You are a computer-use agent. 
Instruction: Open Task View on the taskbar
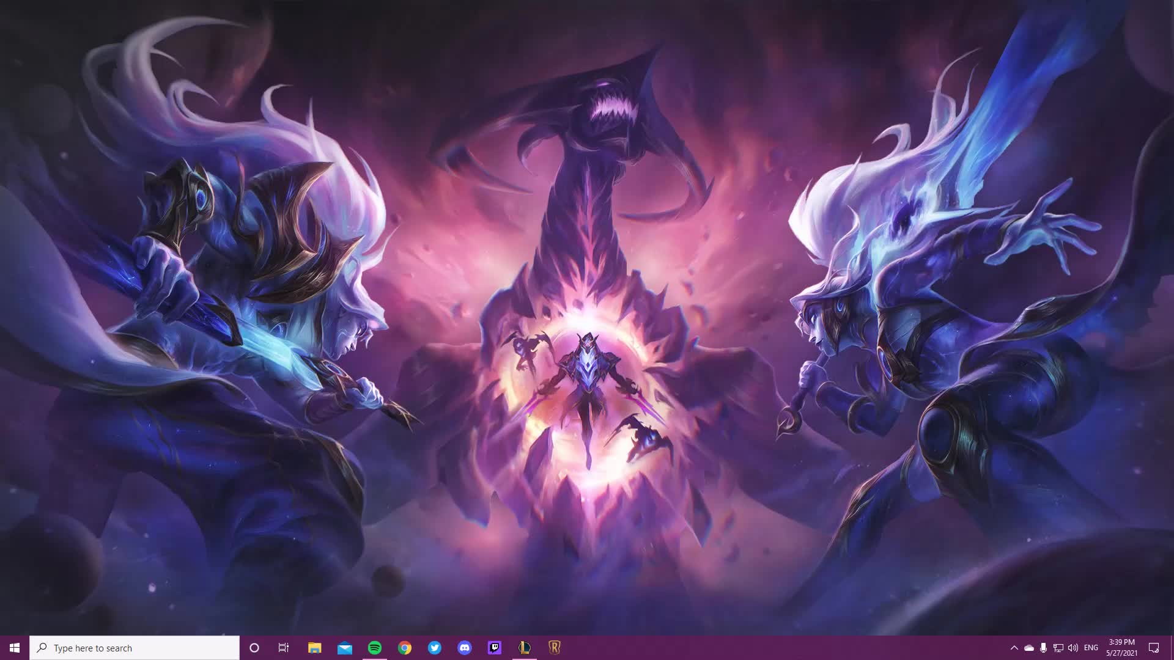tap(284, 648)
